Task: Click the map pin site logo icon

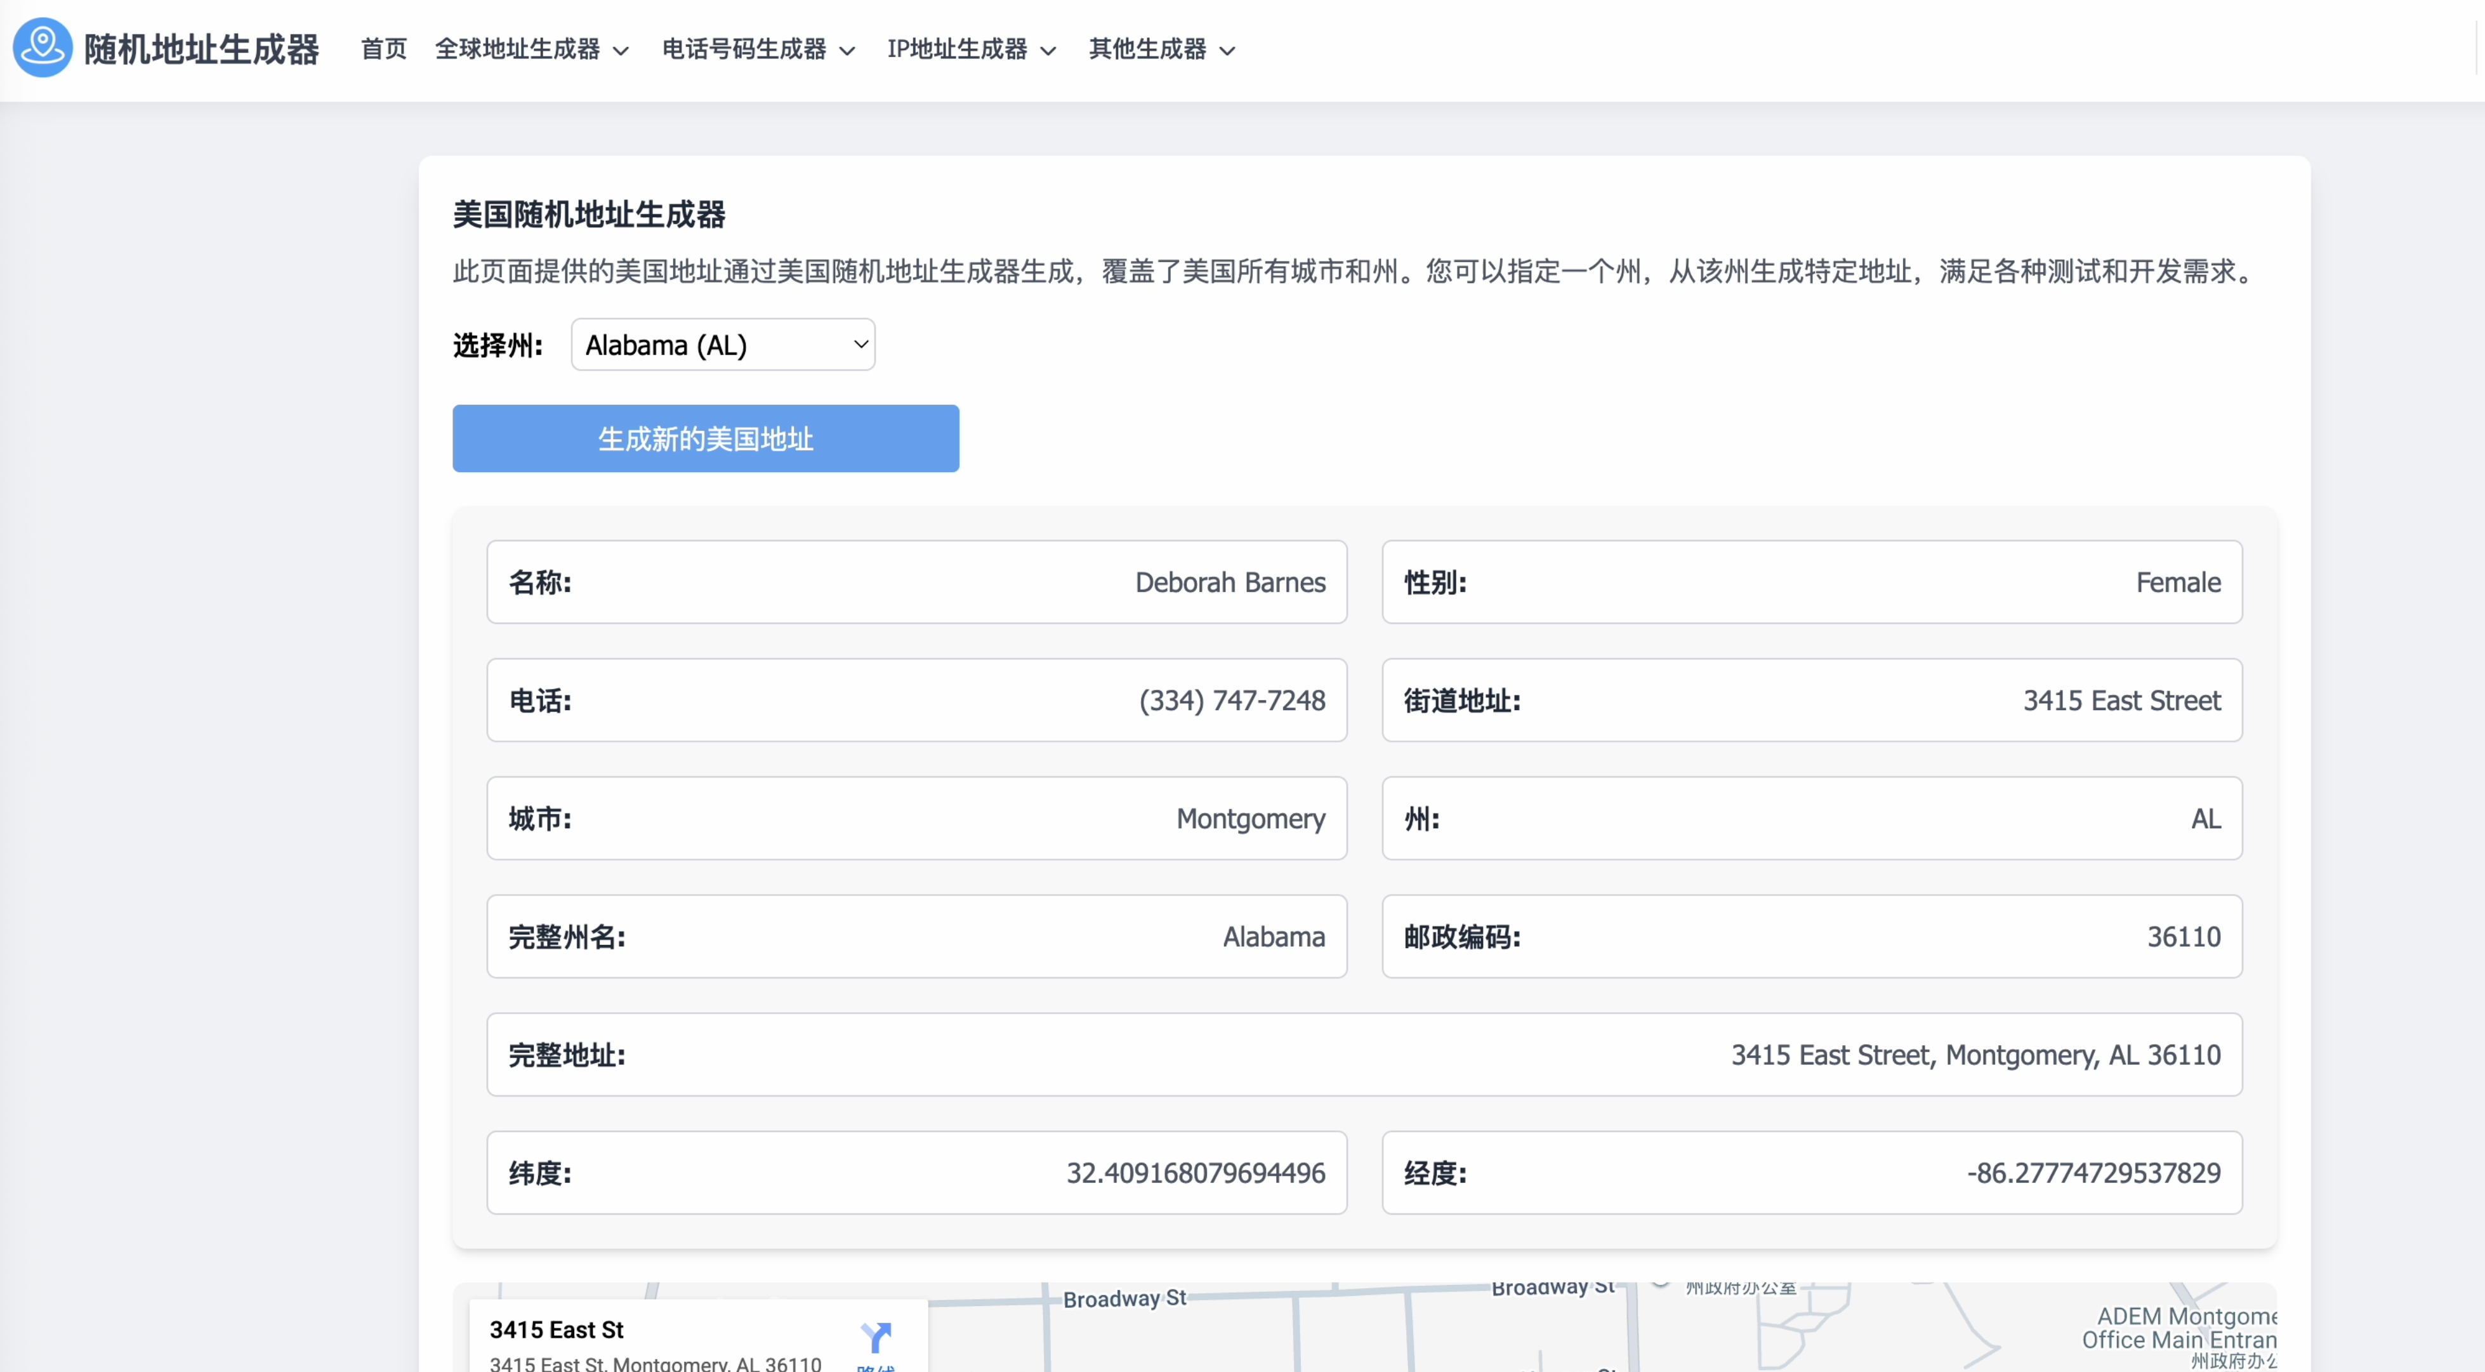Action: [43, 47]
